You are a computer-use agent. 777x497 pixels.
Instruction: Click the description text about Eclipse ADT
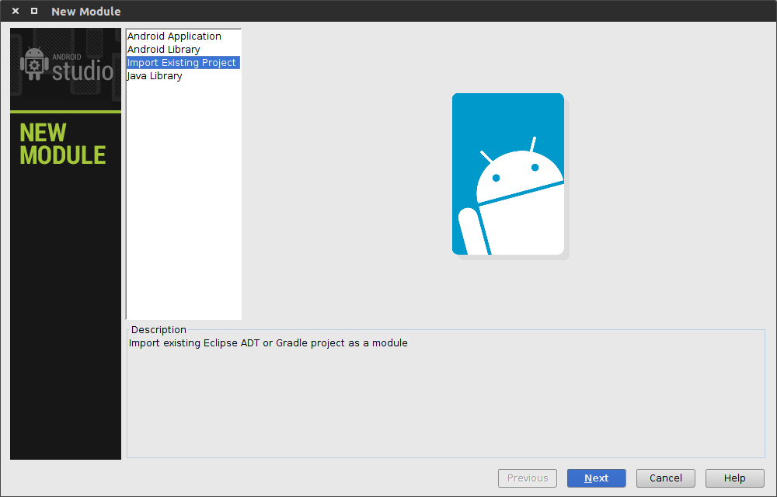(x=268, y=343)
